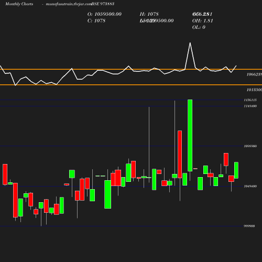The image size is (262, 262).
Task: Click the 'Monthly Charts' title text
Action: point(19,4)
